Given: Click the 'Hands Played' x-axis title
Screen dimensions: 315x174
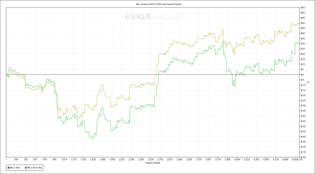Looking at the screenshot, I should (153, 163).
